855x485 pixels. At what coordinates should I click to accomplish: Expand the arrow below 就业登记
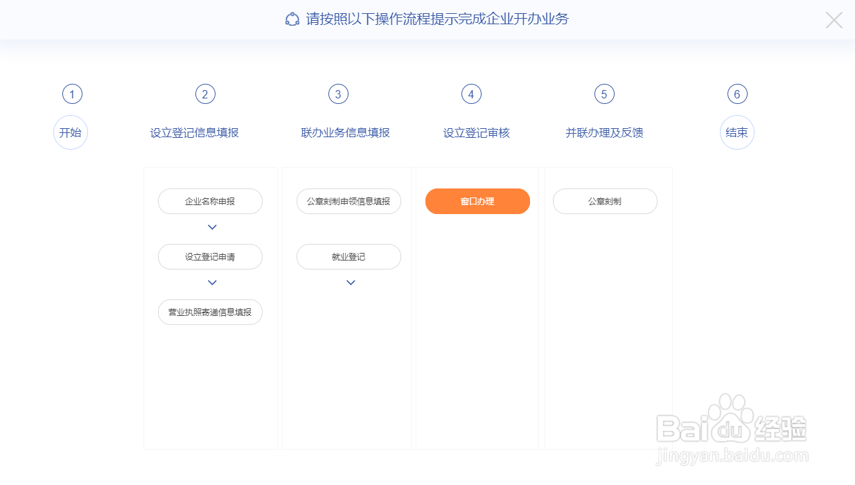pyautogui.click(x=350, y=282)
